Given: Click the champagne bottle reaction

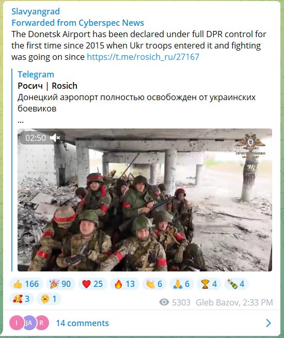Looking at the screenshot, I should click(236, 284).
